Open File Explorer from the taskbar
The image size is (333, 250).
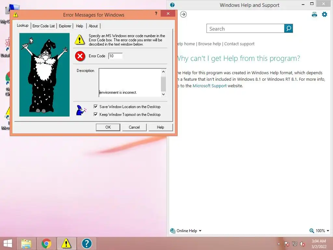pyautogui.click(x=26, y=243)
